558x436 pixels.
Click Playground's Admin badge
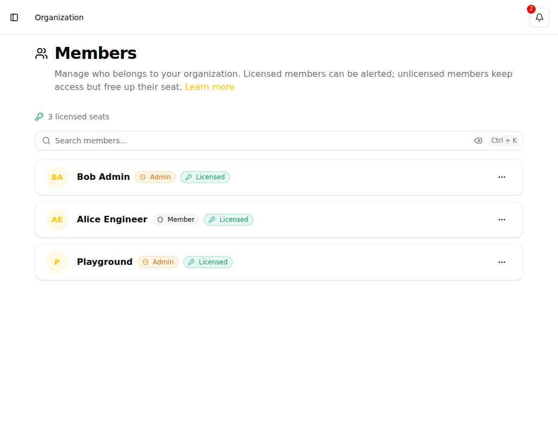[158, 262]
